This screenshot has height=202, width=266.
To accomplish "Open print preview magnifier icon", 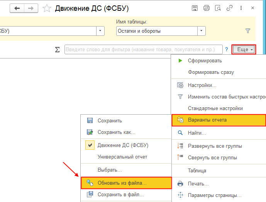I will click(218, 8).
